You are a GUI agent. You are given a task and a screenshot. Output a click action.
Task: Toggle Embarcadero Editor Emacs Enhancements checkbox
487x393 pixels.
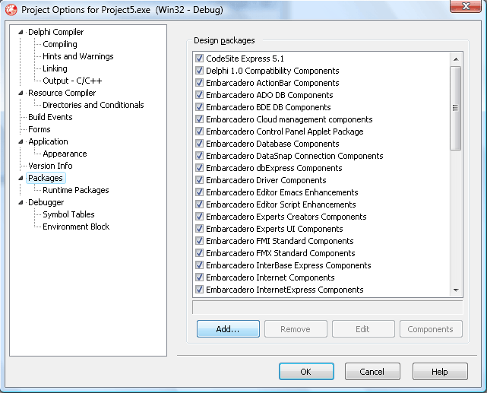[x=199, y=192]
